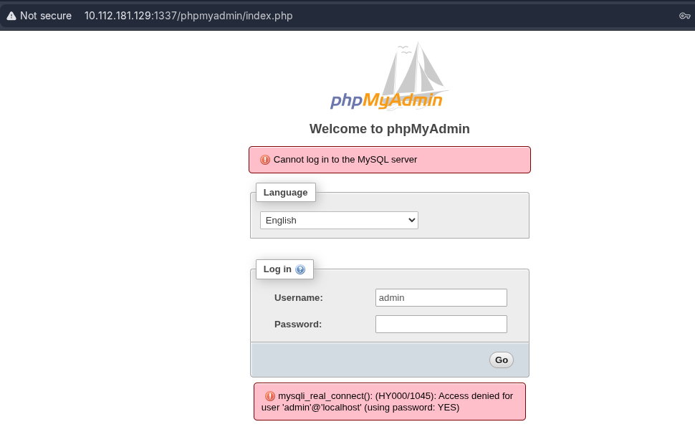Click the Access denied error text

[x=390, y=401]
